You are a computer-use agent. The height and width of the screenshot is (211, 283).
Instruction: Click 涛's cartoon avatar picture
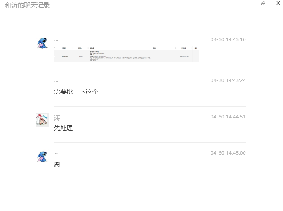tap(43, 120)
